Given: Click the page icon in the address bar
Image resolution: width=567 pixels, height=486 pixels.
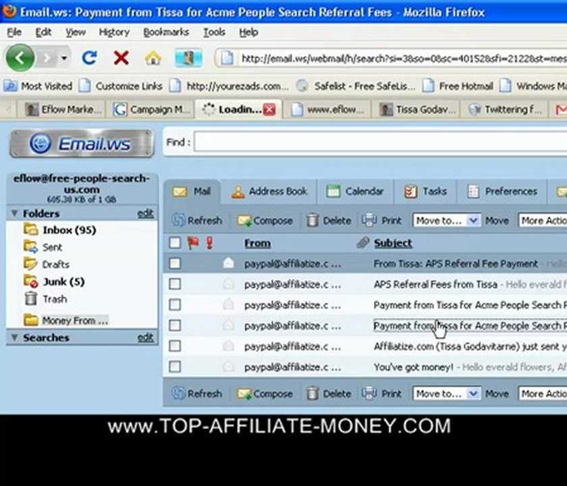Looking at the screenshot, I should pyautogui.click(x=227, y=58).
